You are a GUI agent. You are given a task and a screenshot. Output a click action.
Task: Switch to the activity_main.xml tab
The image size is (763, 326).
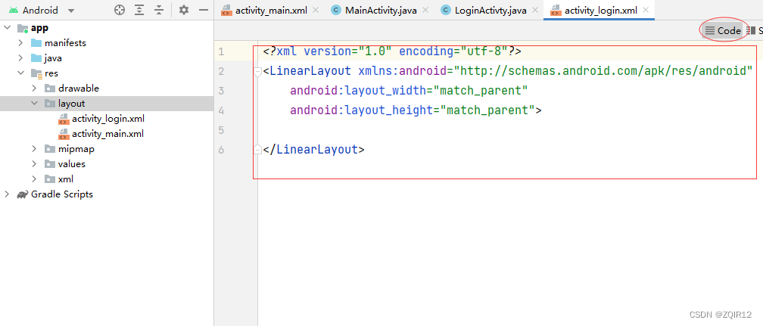(271, 11)
